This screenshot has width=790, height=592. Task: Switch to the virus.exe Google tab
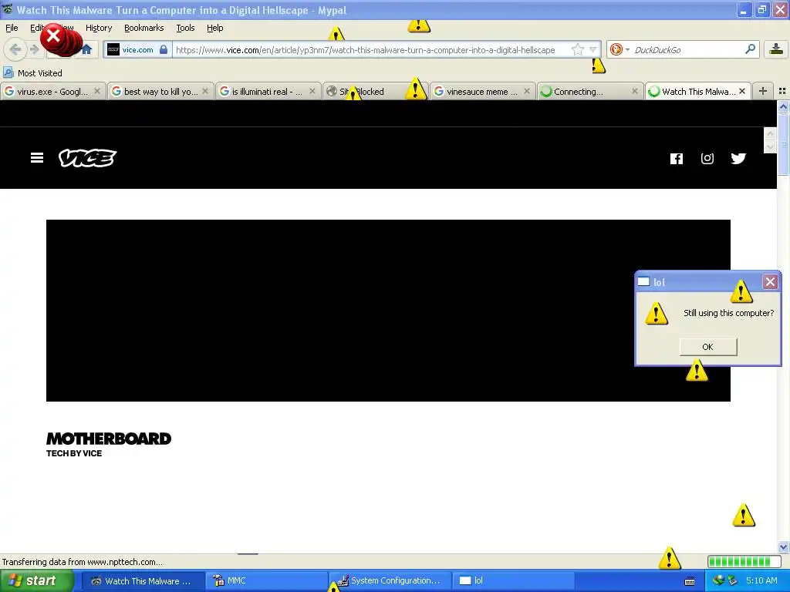53,91
